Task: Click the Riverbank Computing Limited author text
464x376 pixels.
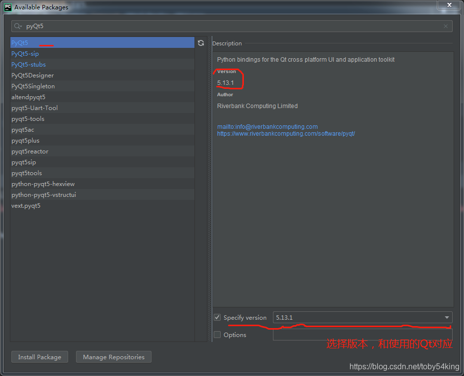Action: (258, 106)
